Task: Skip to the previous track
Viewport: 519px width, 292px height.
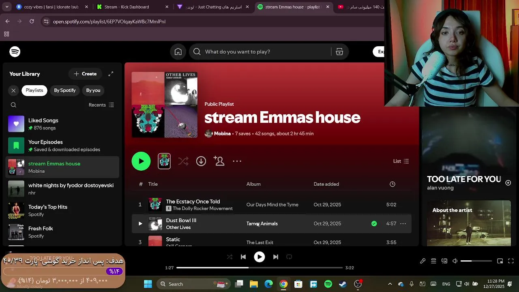Action: point(243,257)
